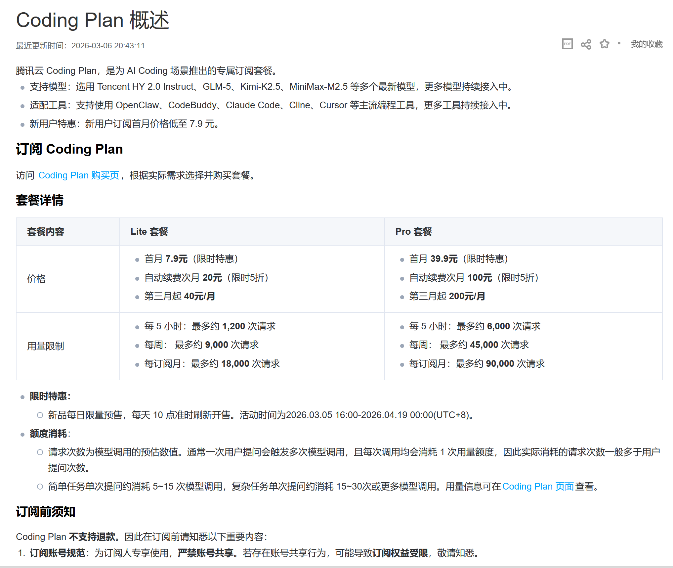Select the 套餐内容 table header cell
Viewport: 673px width, 568px height.
tap(46, 231)
